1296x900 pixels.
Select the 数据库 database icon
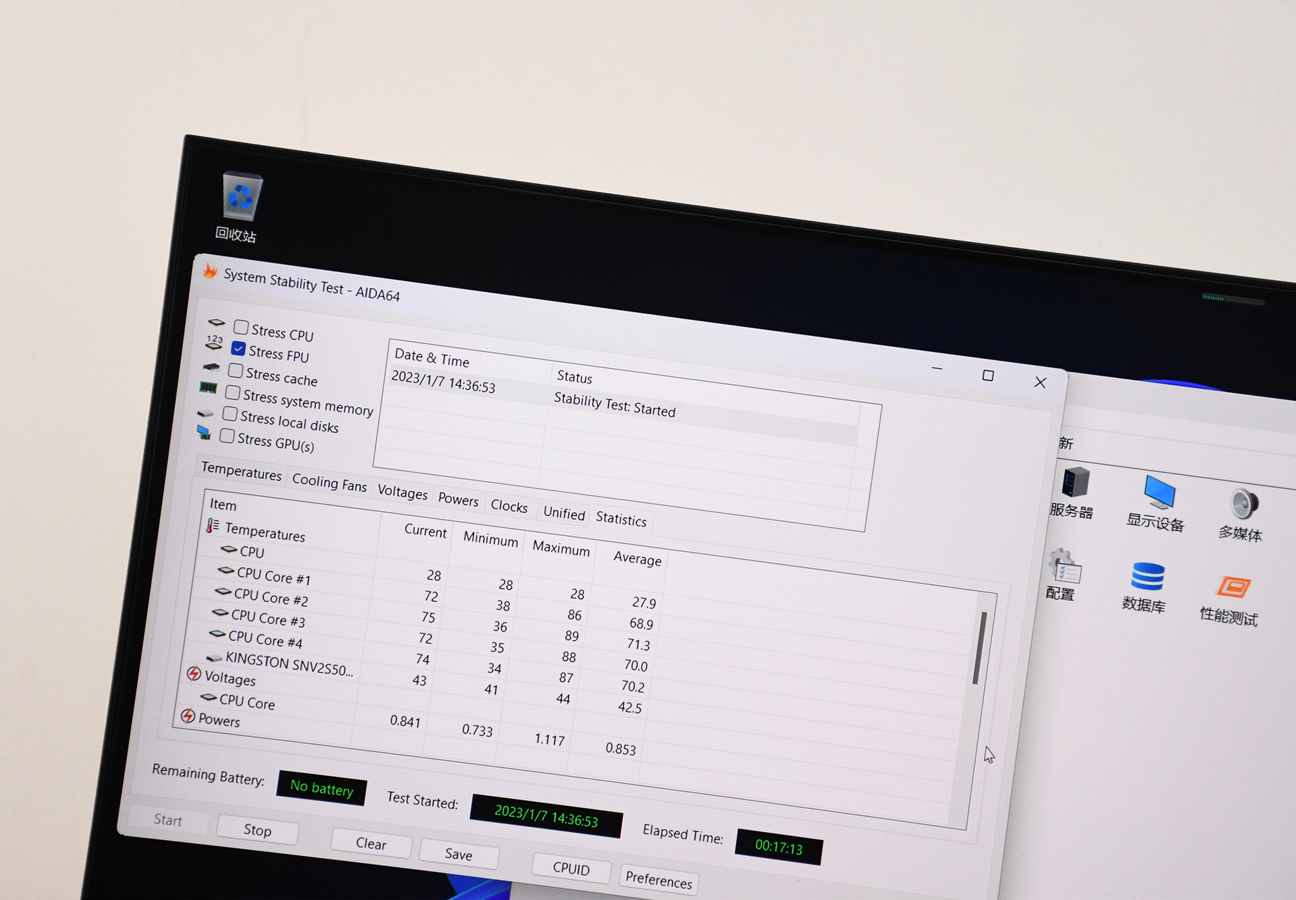point(1147,577)
